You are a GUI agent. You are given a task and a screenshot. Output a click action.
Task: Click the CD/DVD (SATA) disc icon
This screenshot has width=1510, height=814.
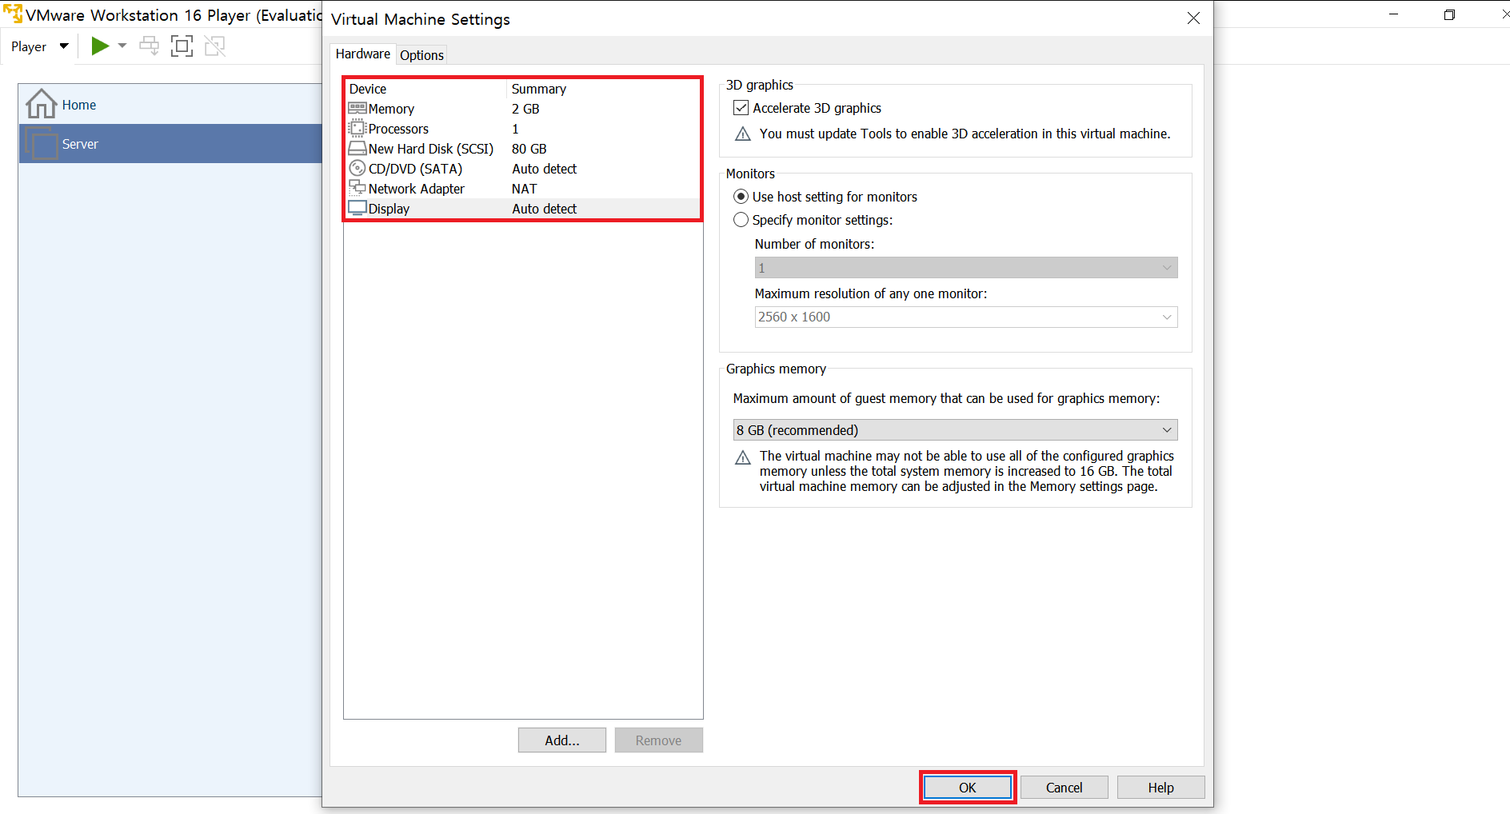coord(358,168)
